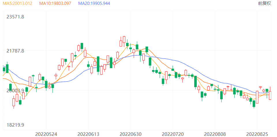Click the 23571.8 price axis label
The image size is (277, 137).
pyautogui.click(x=15, y=17)
